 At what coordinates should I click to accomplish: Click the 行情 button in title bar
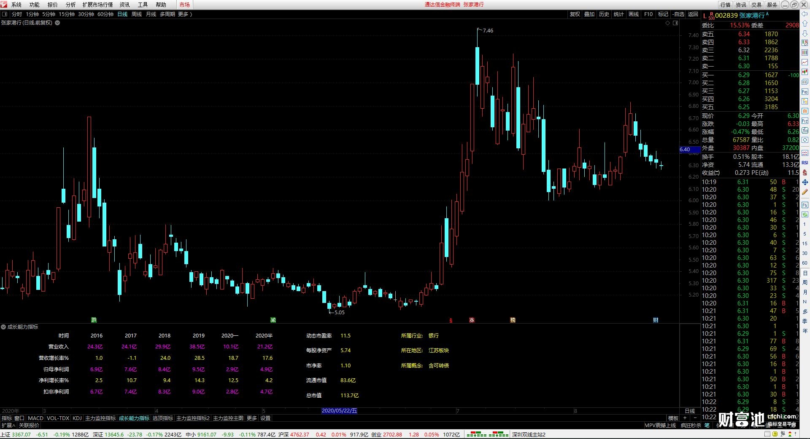pyautogui.click(x=726, y=5)
